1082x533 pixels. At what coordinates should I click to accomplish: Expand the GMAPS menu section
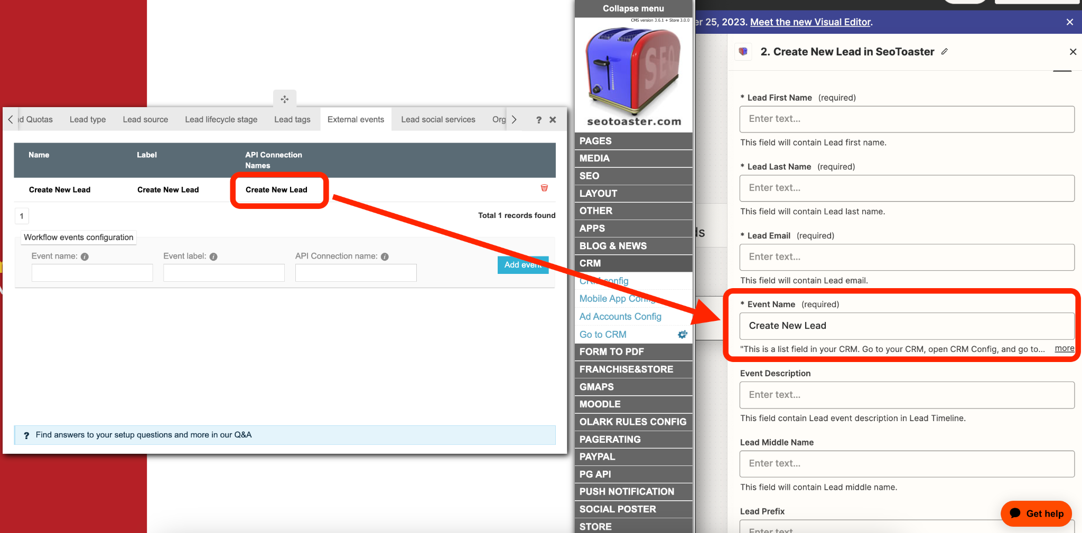(x=633, y=387)
